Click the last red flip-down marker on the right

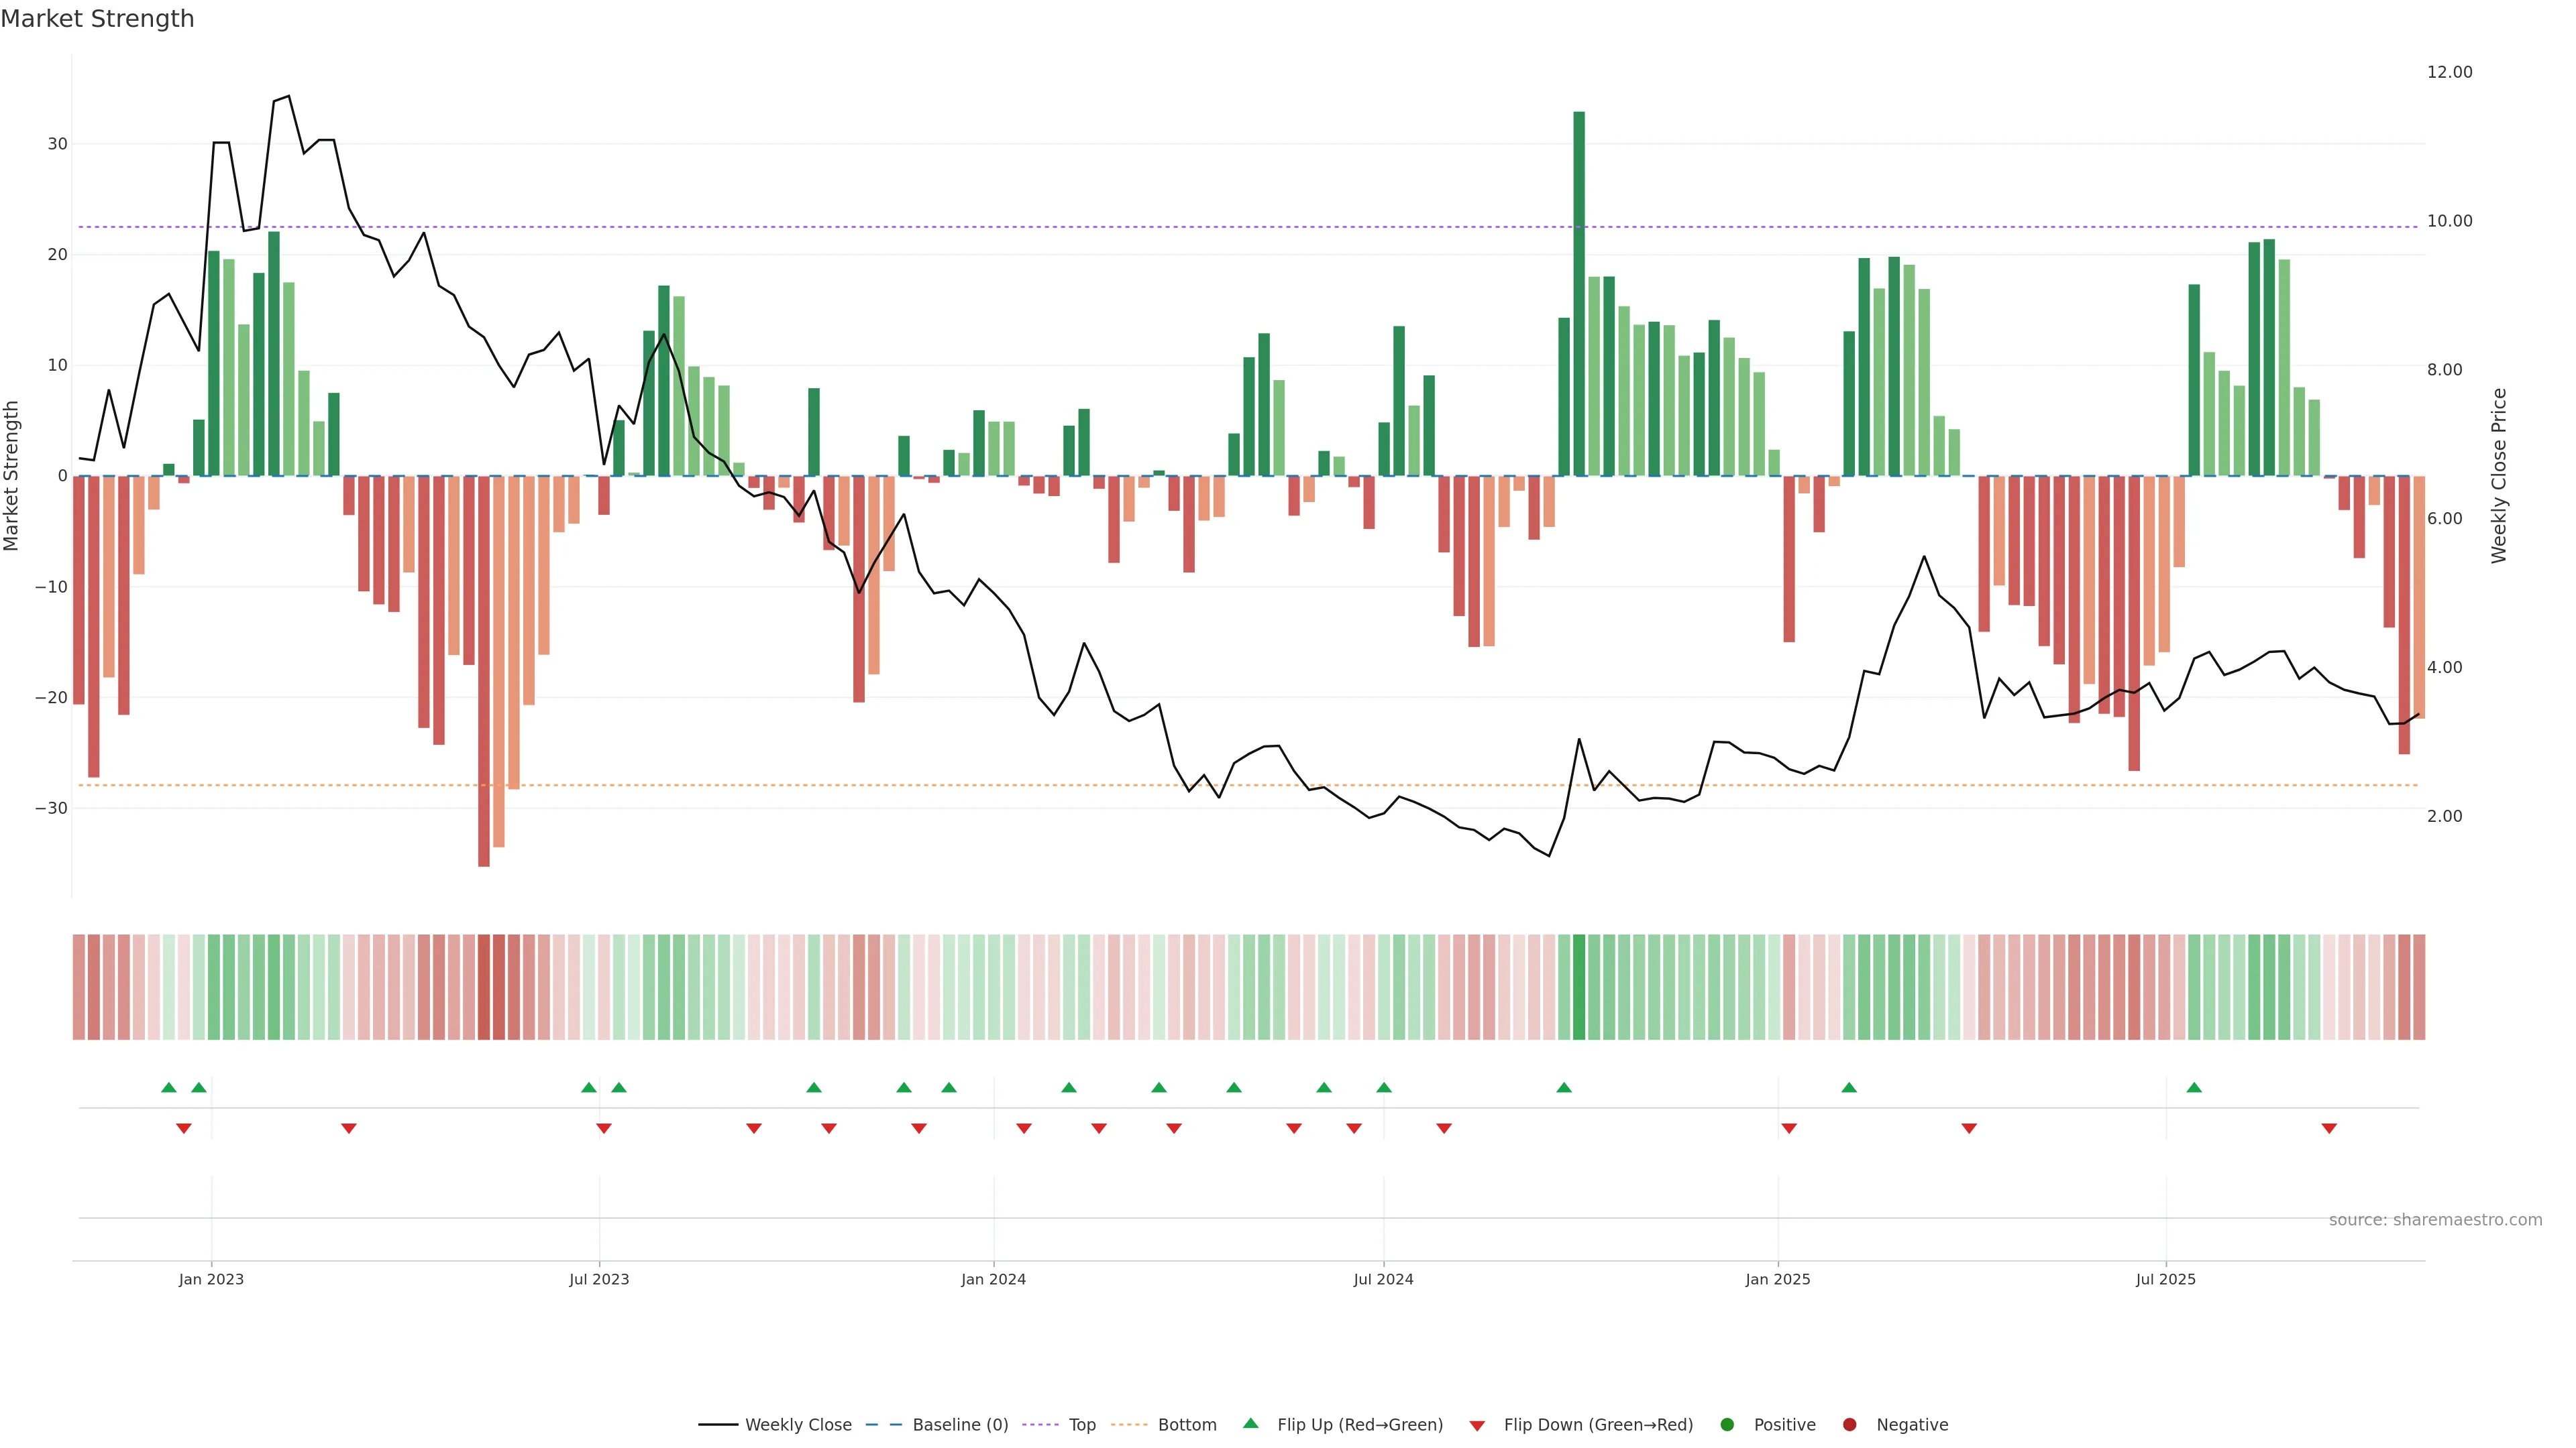[x=2329, y=1128]
